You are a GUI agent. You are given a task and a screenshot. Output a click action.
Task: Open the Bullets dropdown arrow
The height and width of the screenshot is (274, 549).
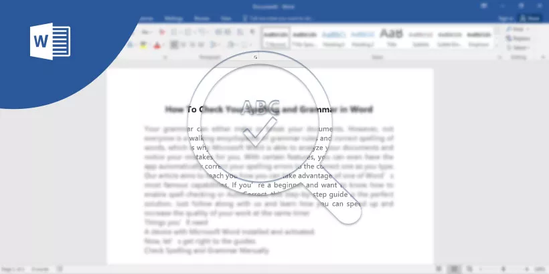click(179, 32)
